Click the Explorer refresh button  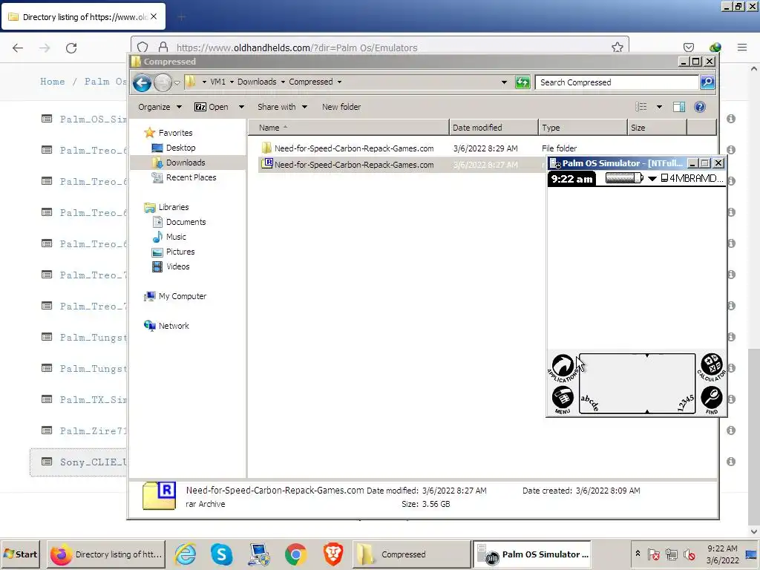click(522, 82)
